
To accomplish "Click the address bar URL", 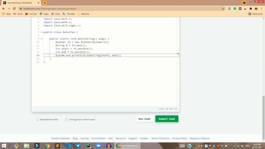I will click(50, 9).
